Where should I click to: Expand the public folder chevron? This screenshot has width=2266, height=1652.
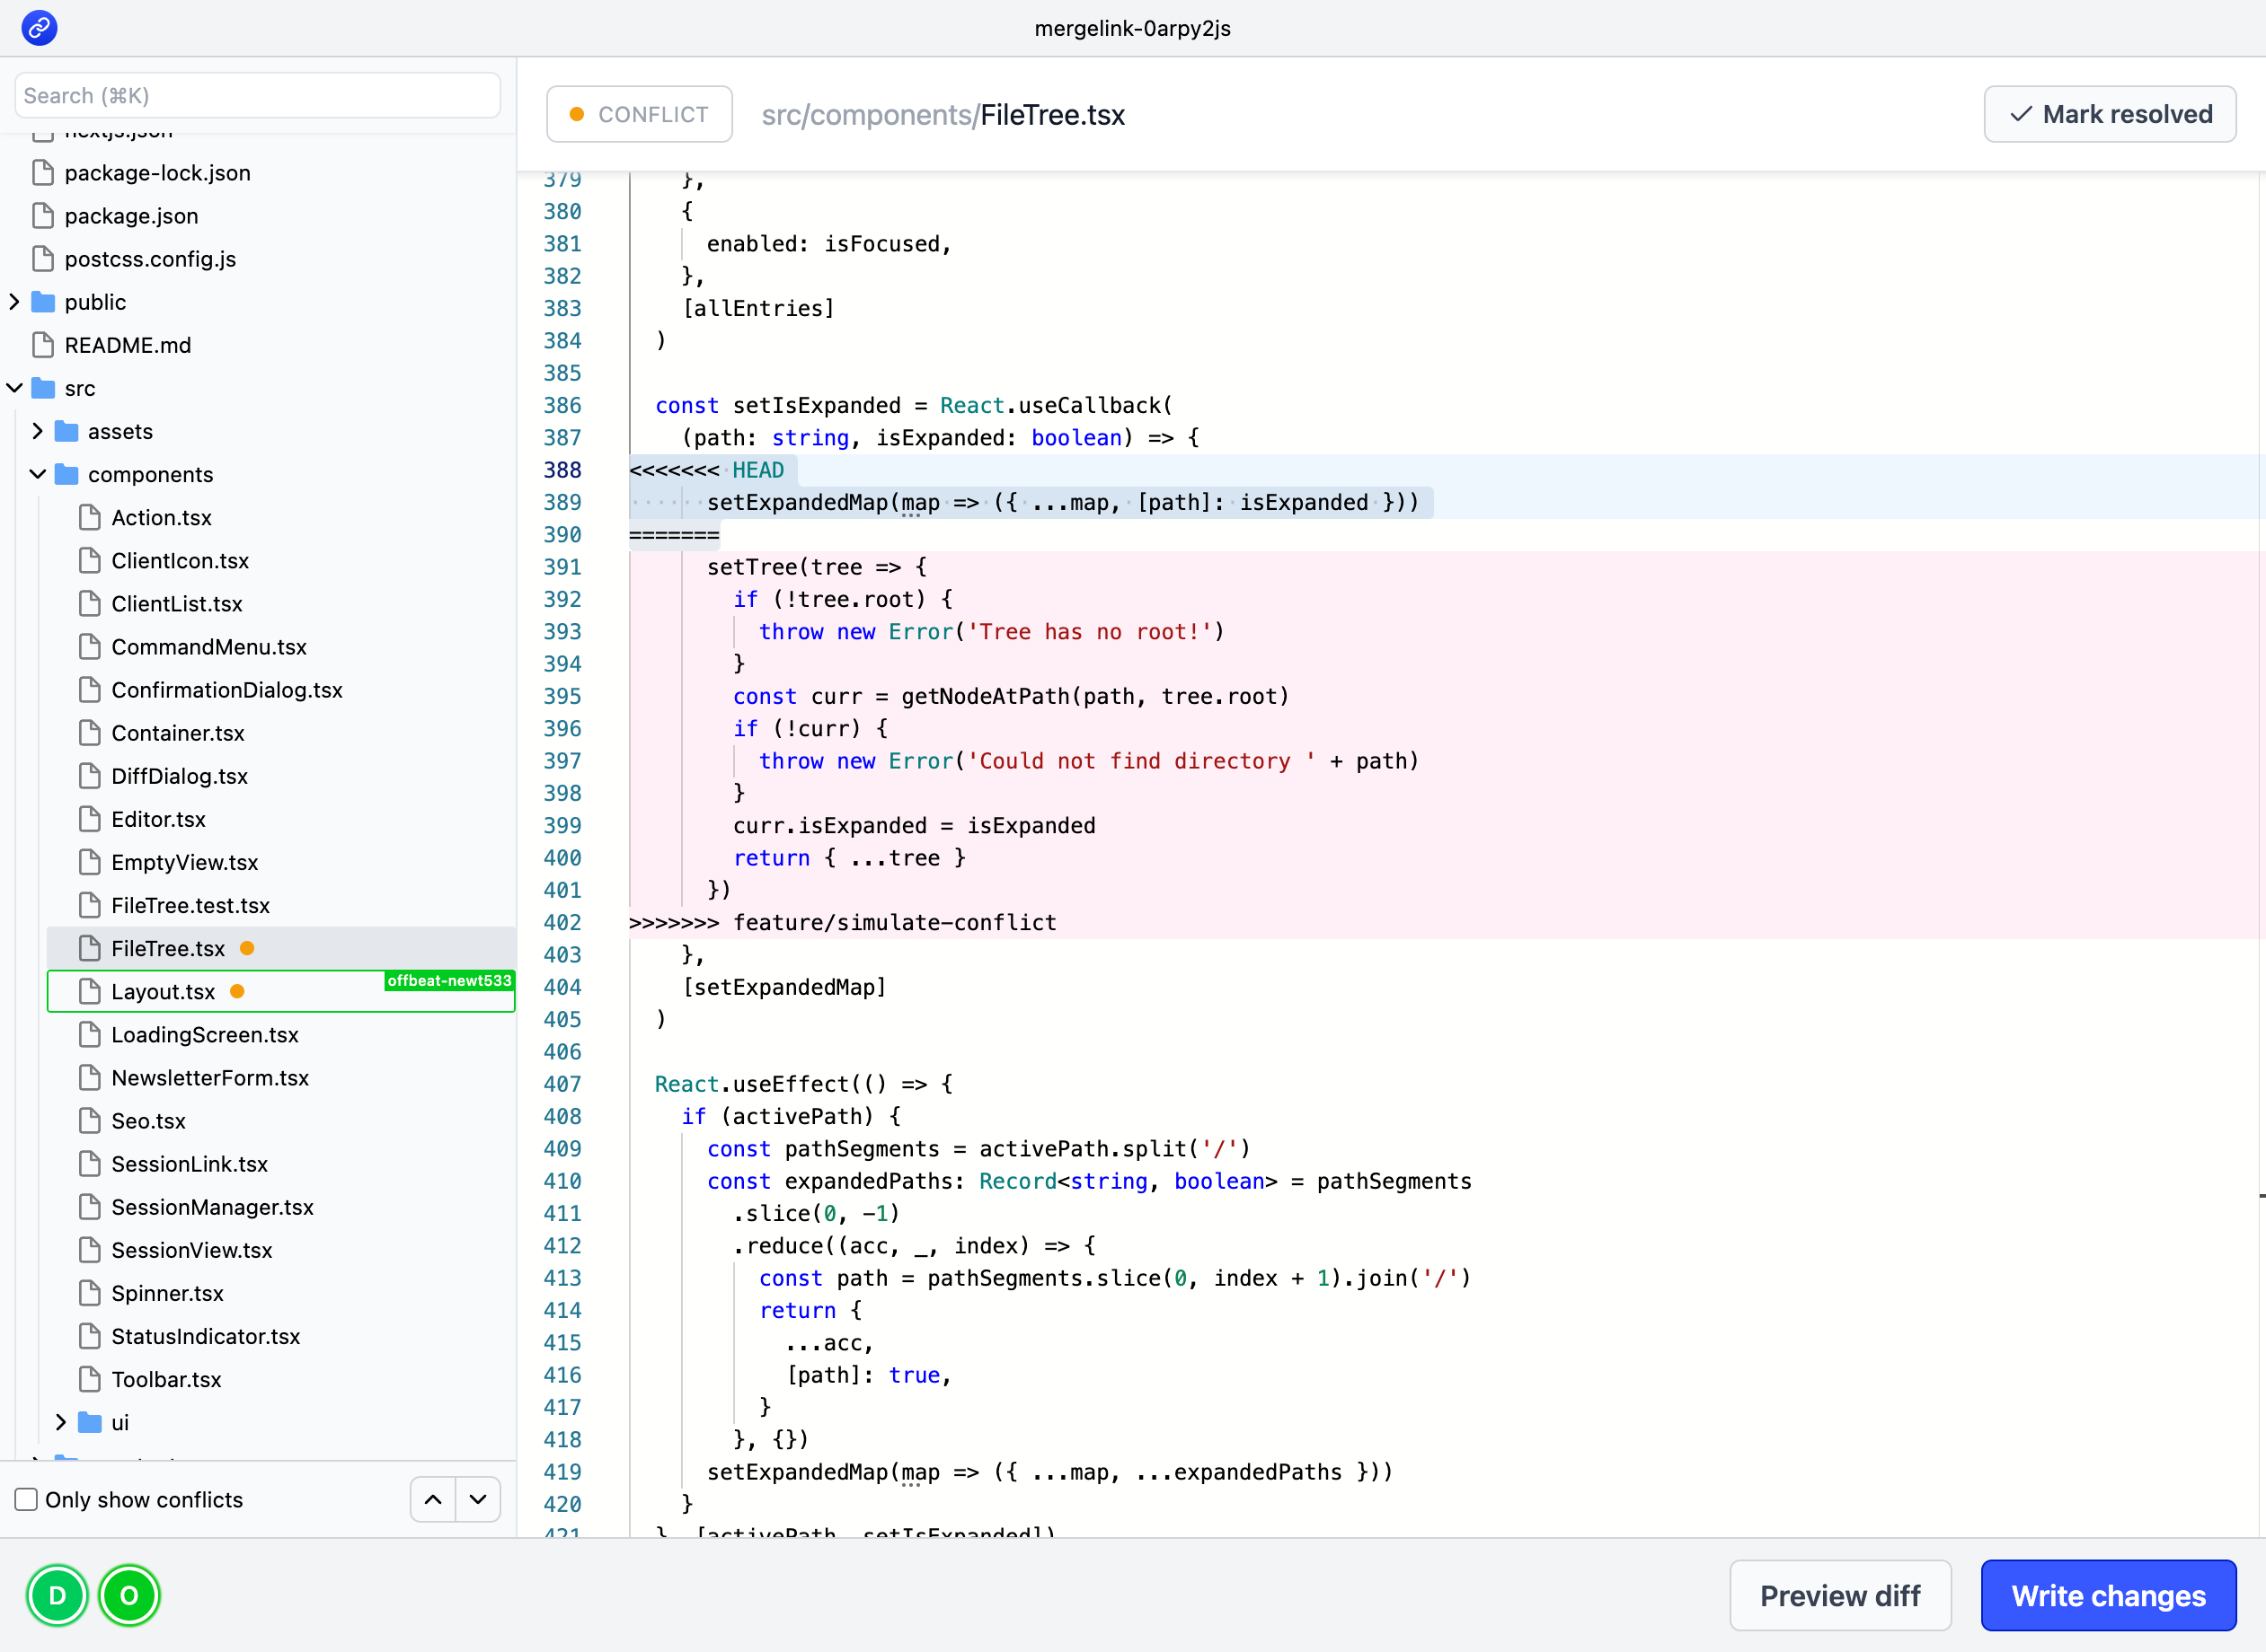tap(14, 302)
